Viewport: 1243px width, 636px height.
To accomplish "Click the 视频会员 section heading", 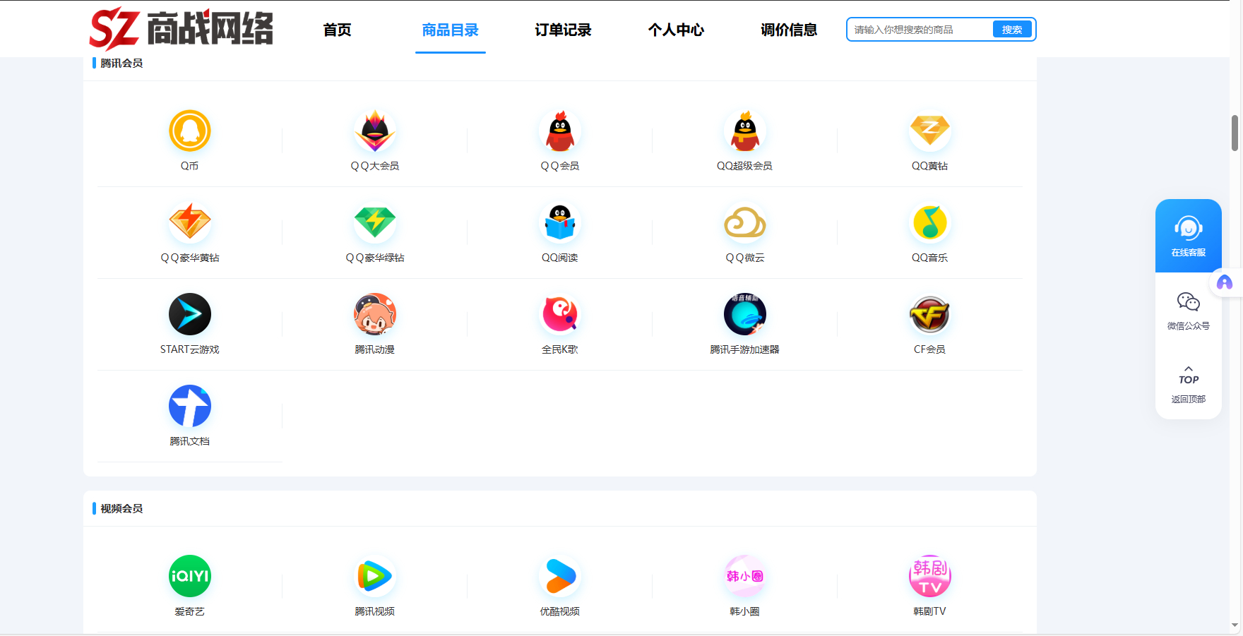I will (x=121, y=508).
